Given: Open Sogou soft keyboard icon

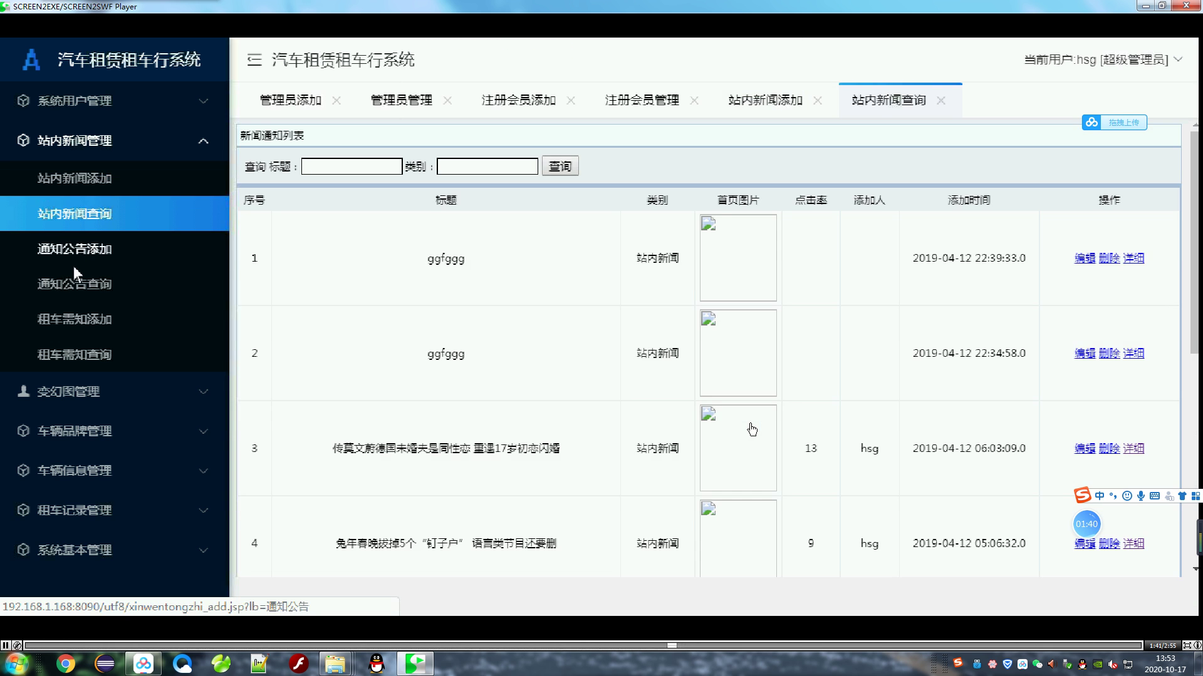Looking at the screenshot, I should (x=1155, y=496).
